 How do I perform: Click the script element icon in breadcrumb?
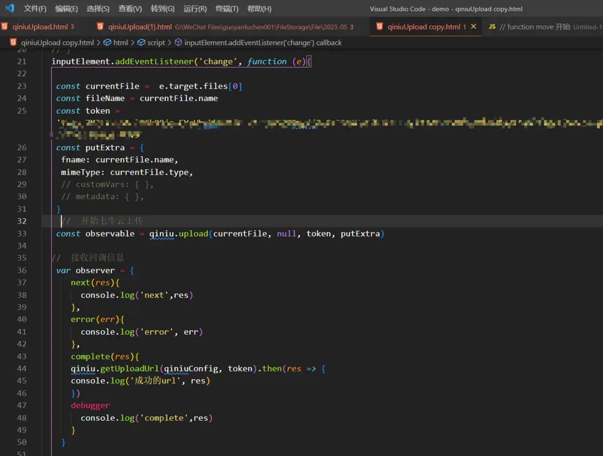click(141, 42)
